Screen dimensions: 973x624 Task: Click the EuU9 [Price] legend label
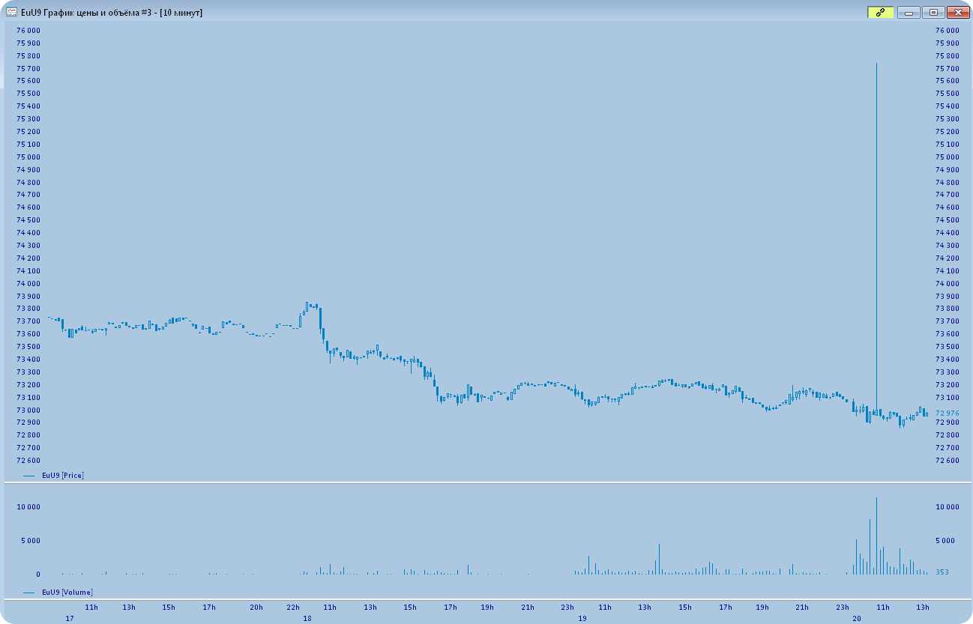coord(62,476)
